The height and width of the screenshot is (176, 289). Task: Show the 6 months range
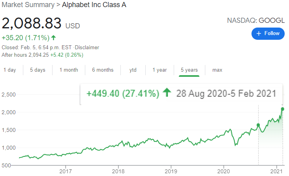click(103, 70)
